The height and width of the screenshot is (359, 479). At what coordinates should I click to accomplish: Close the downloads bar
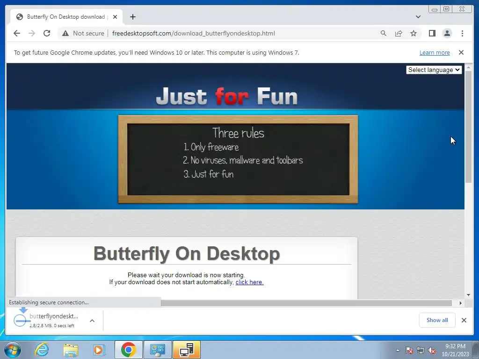click(x=464, y=320)
